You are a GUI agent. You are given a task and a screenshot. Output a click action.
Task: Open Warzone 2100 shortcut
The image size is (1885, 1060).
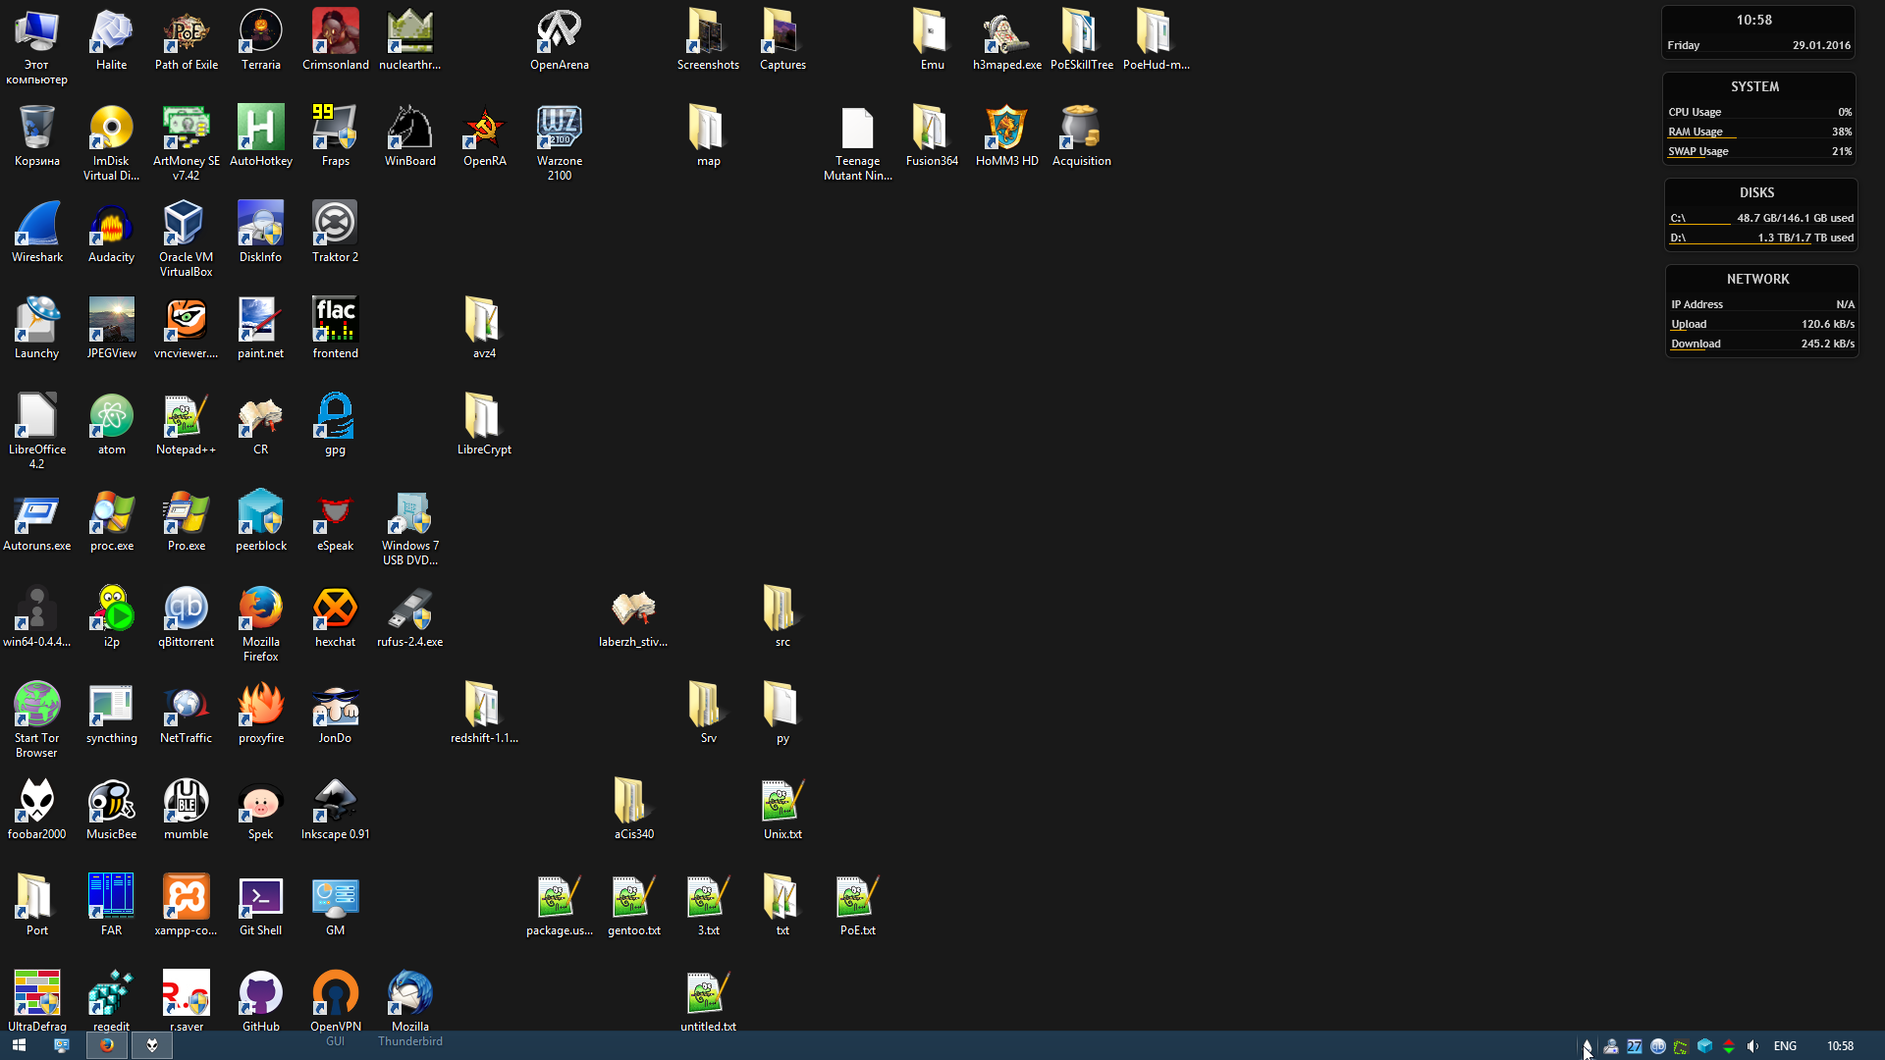pyautogui.click(x=560, y=142)
